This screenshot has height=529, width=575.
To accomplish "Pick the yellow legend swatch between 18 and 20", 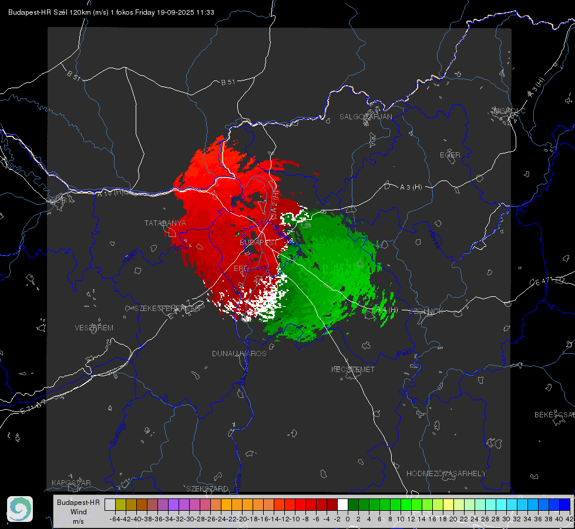I will point(448,504).
